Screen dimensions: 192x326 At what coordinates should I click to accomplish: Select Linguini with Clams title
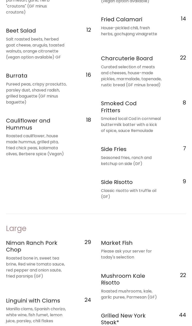coord(33,300)
